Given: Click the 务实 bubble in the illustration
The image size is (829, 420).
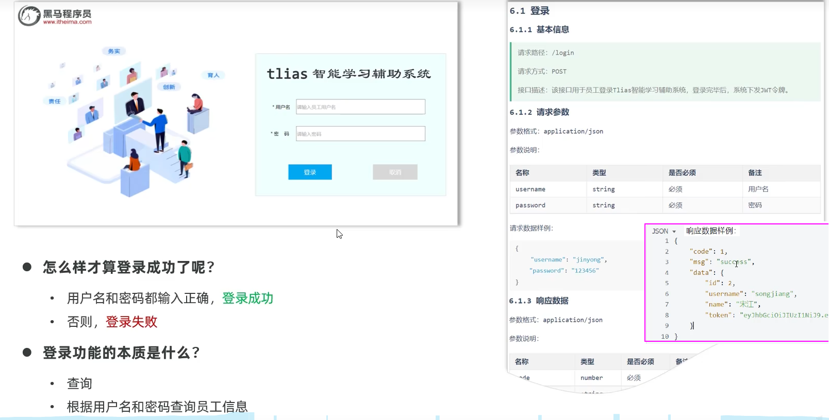Looking at the screenshot, I should point(114,51).
